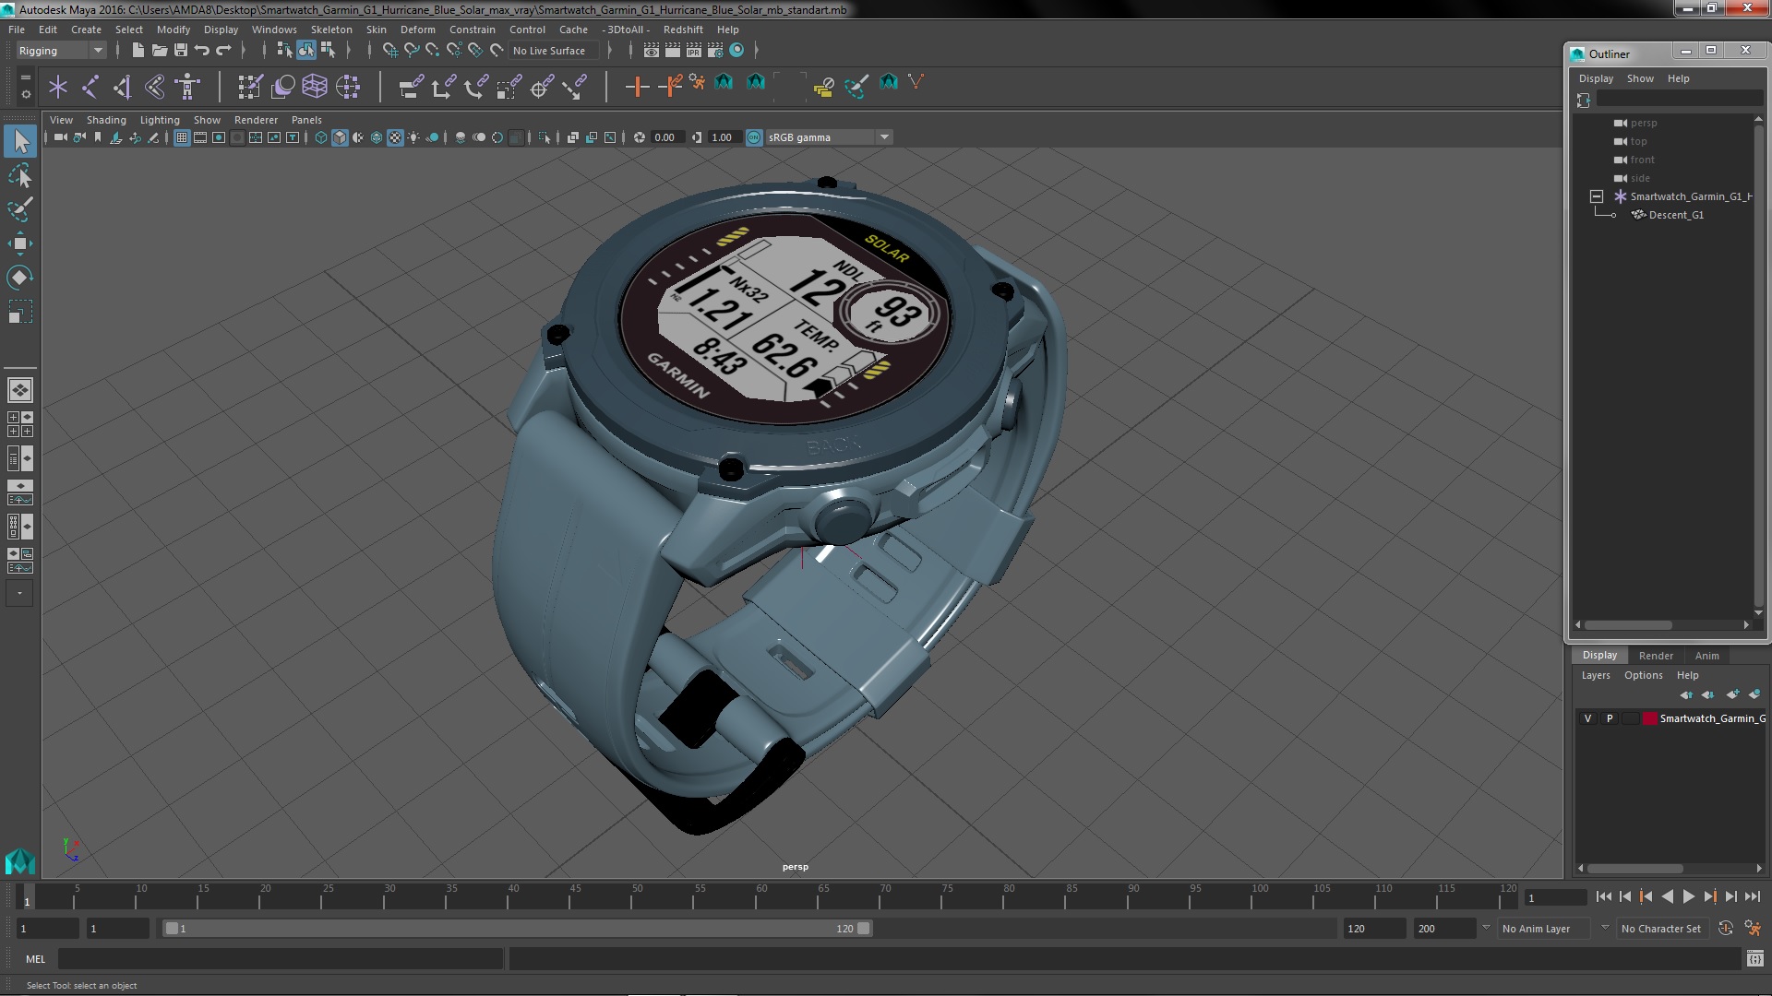The image size is (1772, 996).
Task: Open the viewport Panels menu
Action: pyautogui.click(x=306, y=120)
